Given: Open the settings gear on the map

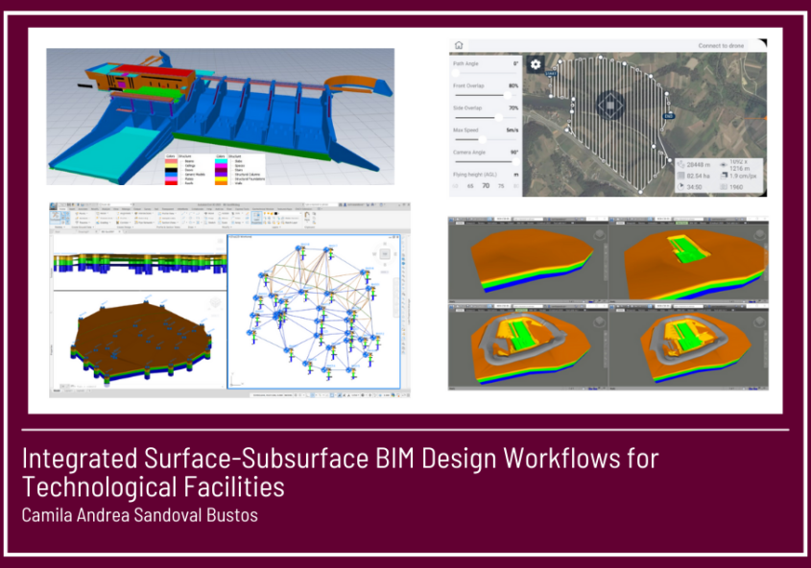Looking at the screenshot, I should pos(536,65).
